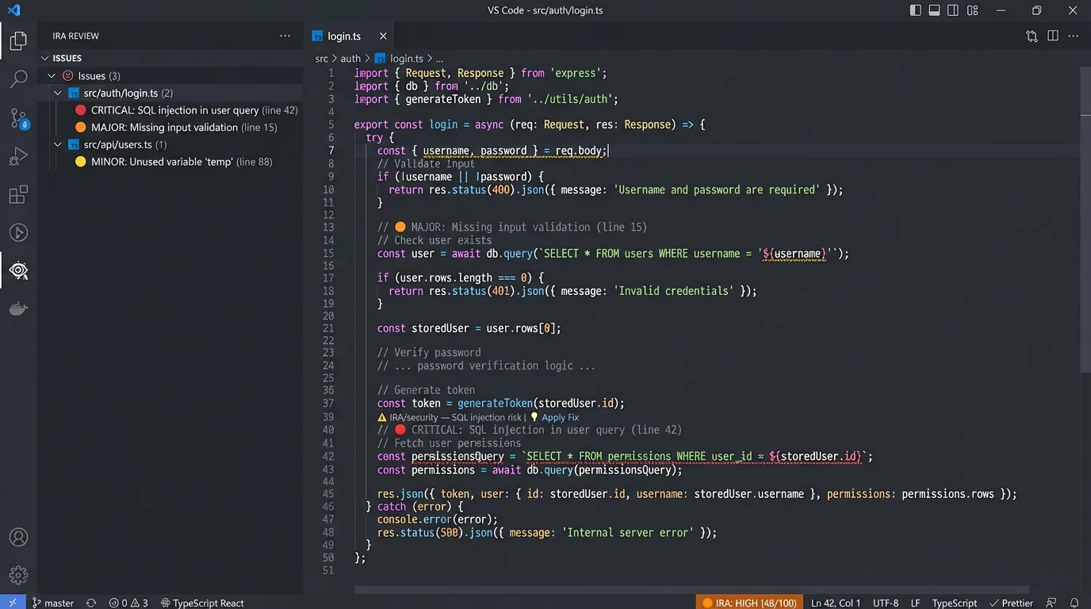Open the round play-arrow activity bar icon
Viewport: 1091px width, 609px height.
pyautogui.click(x=18, y=232)
